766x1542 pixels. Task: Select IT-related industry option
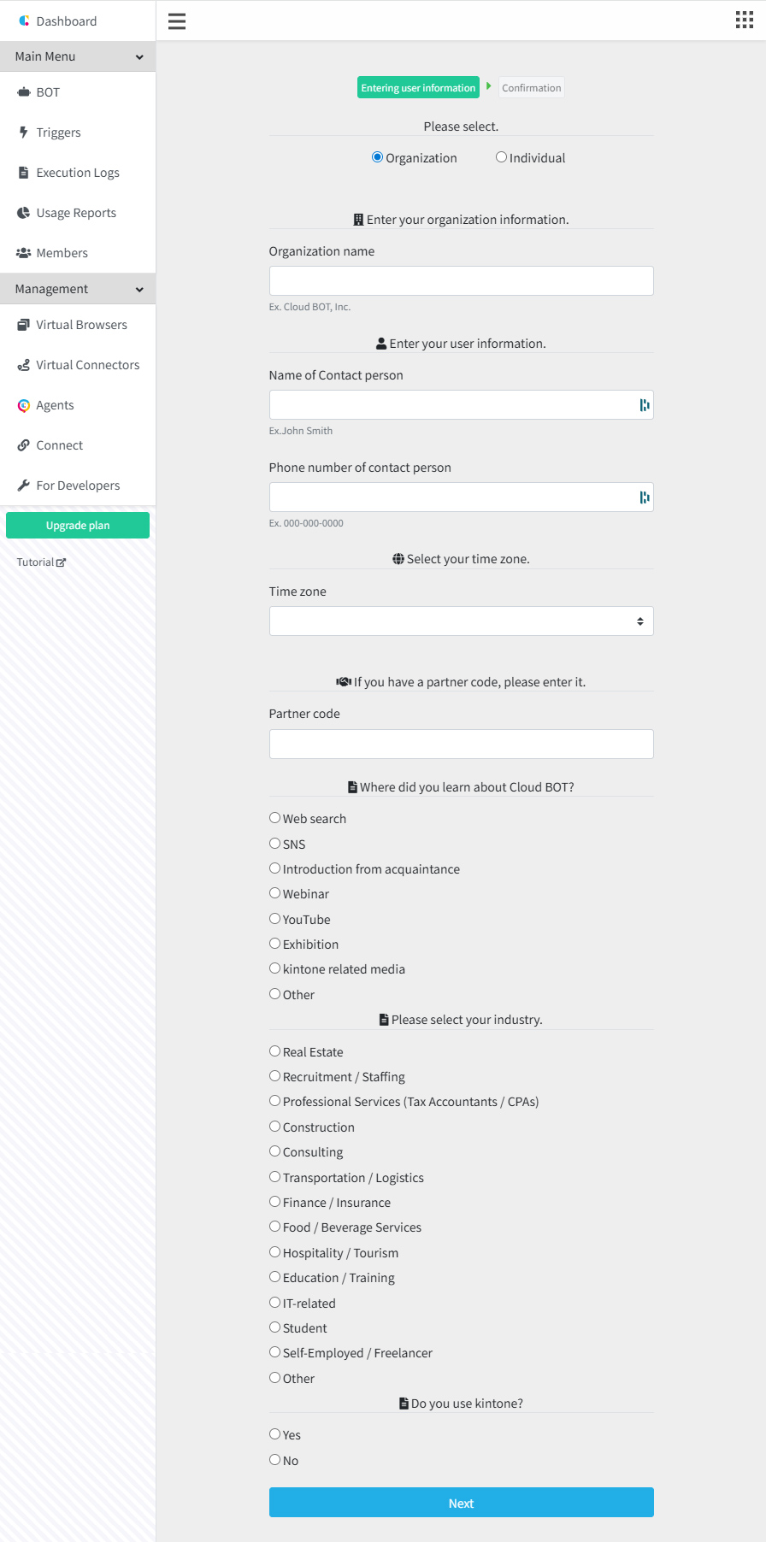tap(274, 1303)
